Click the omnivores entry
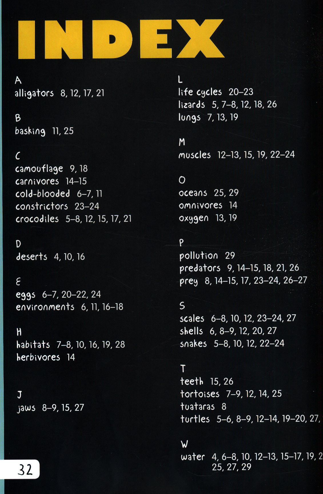Image resolution: width=323 pixels, height=494 pixels. coord(208,205)
